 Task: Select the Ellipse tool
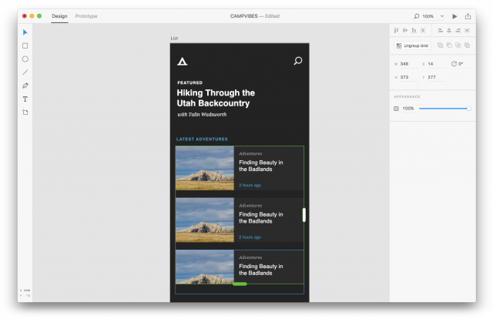tap(25, 59)
